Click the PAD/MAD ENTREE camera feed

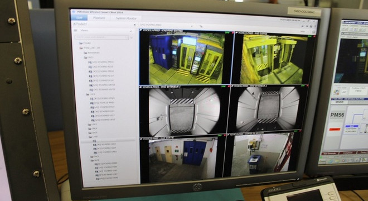point(186,58)
